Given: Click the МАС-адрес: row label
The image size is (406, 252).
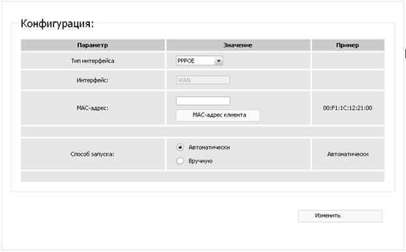Looking at the screenshot, I should (x=93, y=108).
